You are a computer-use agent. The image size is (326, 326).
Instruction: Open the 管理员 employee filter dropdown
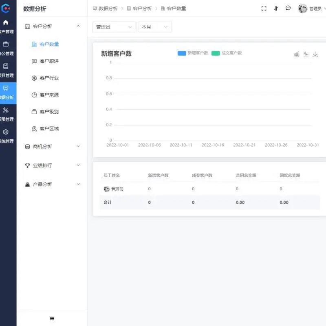click(x=114, y=27)
